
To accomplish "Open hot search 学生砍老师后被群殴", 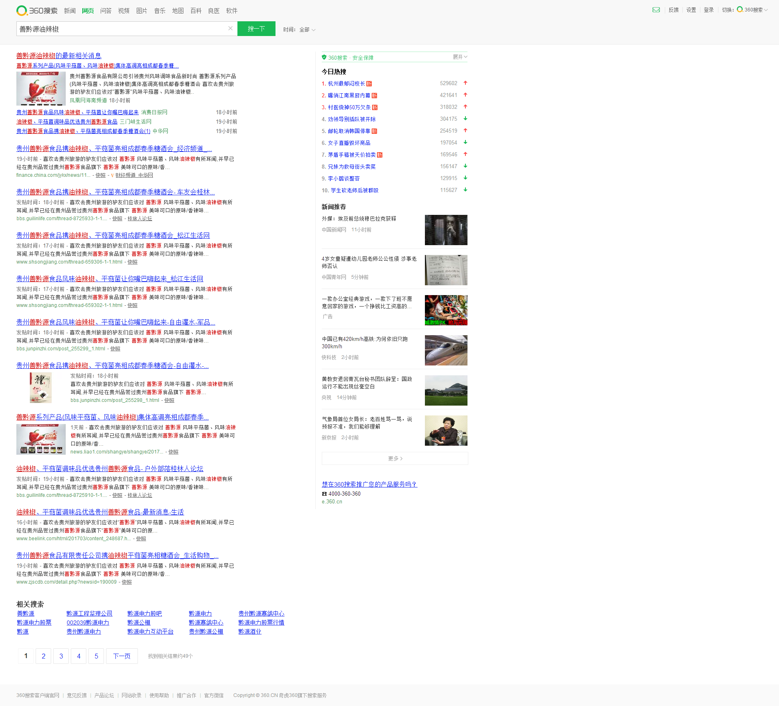I will (x=355, y=190).
